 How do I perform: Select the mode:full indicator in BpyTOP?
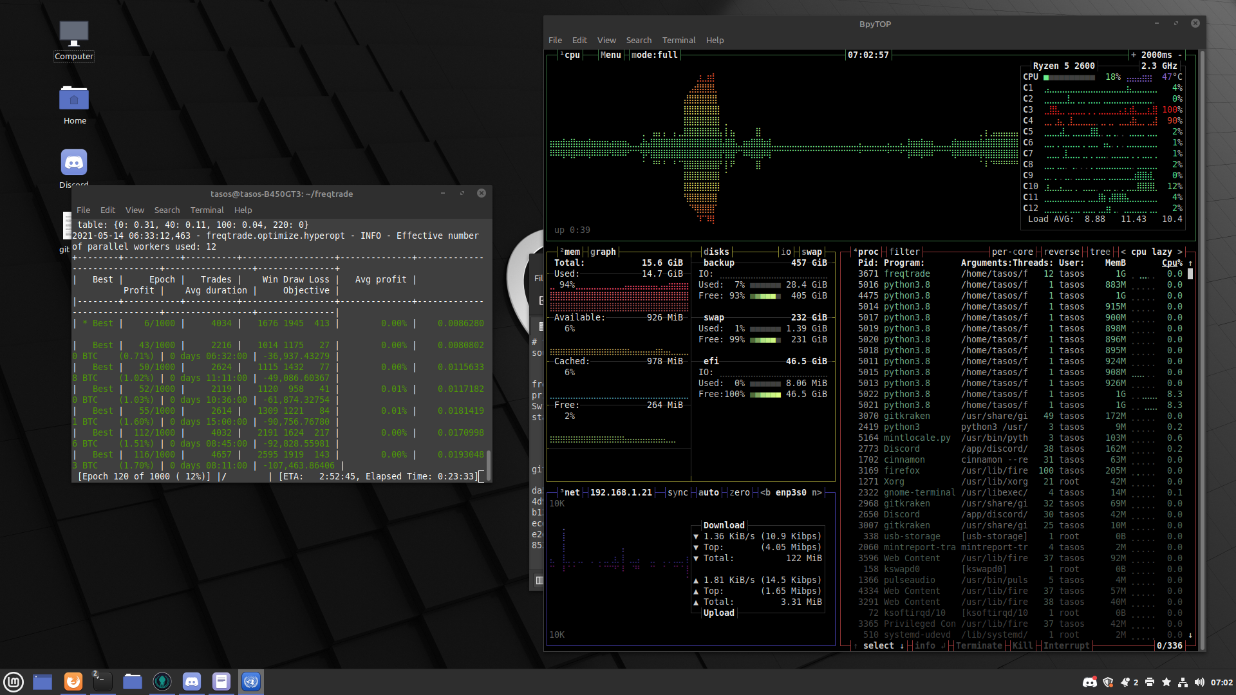pos(653,55)
